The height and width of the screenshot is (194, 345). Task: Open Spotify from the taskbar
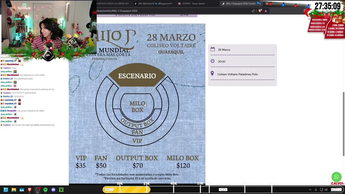tap(45, 190)
